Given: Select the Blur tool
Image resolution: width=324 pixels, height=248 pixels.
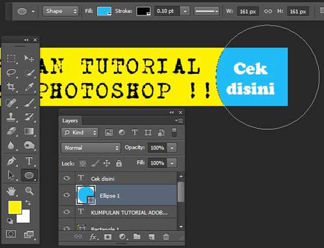Looking at the screenshot, I should coord(11,145).
